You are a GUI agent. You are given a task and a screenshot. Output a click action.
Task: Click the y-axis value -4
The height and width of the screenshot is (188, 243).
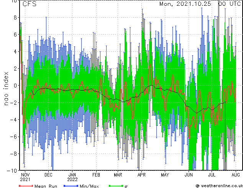click(x=13, y=120)
